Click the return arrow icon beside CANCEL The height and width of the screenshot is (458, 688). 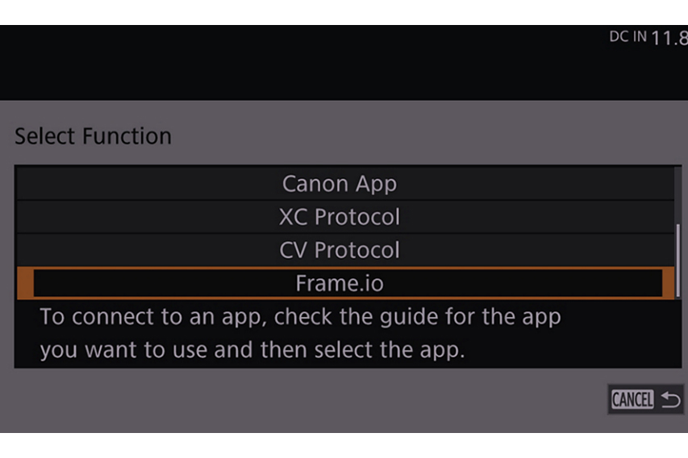click(670, 399)
